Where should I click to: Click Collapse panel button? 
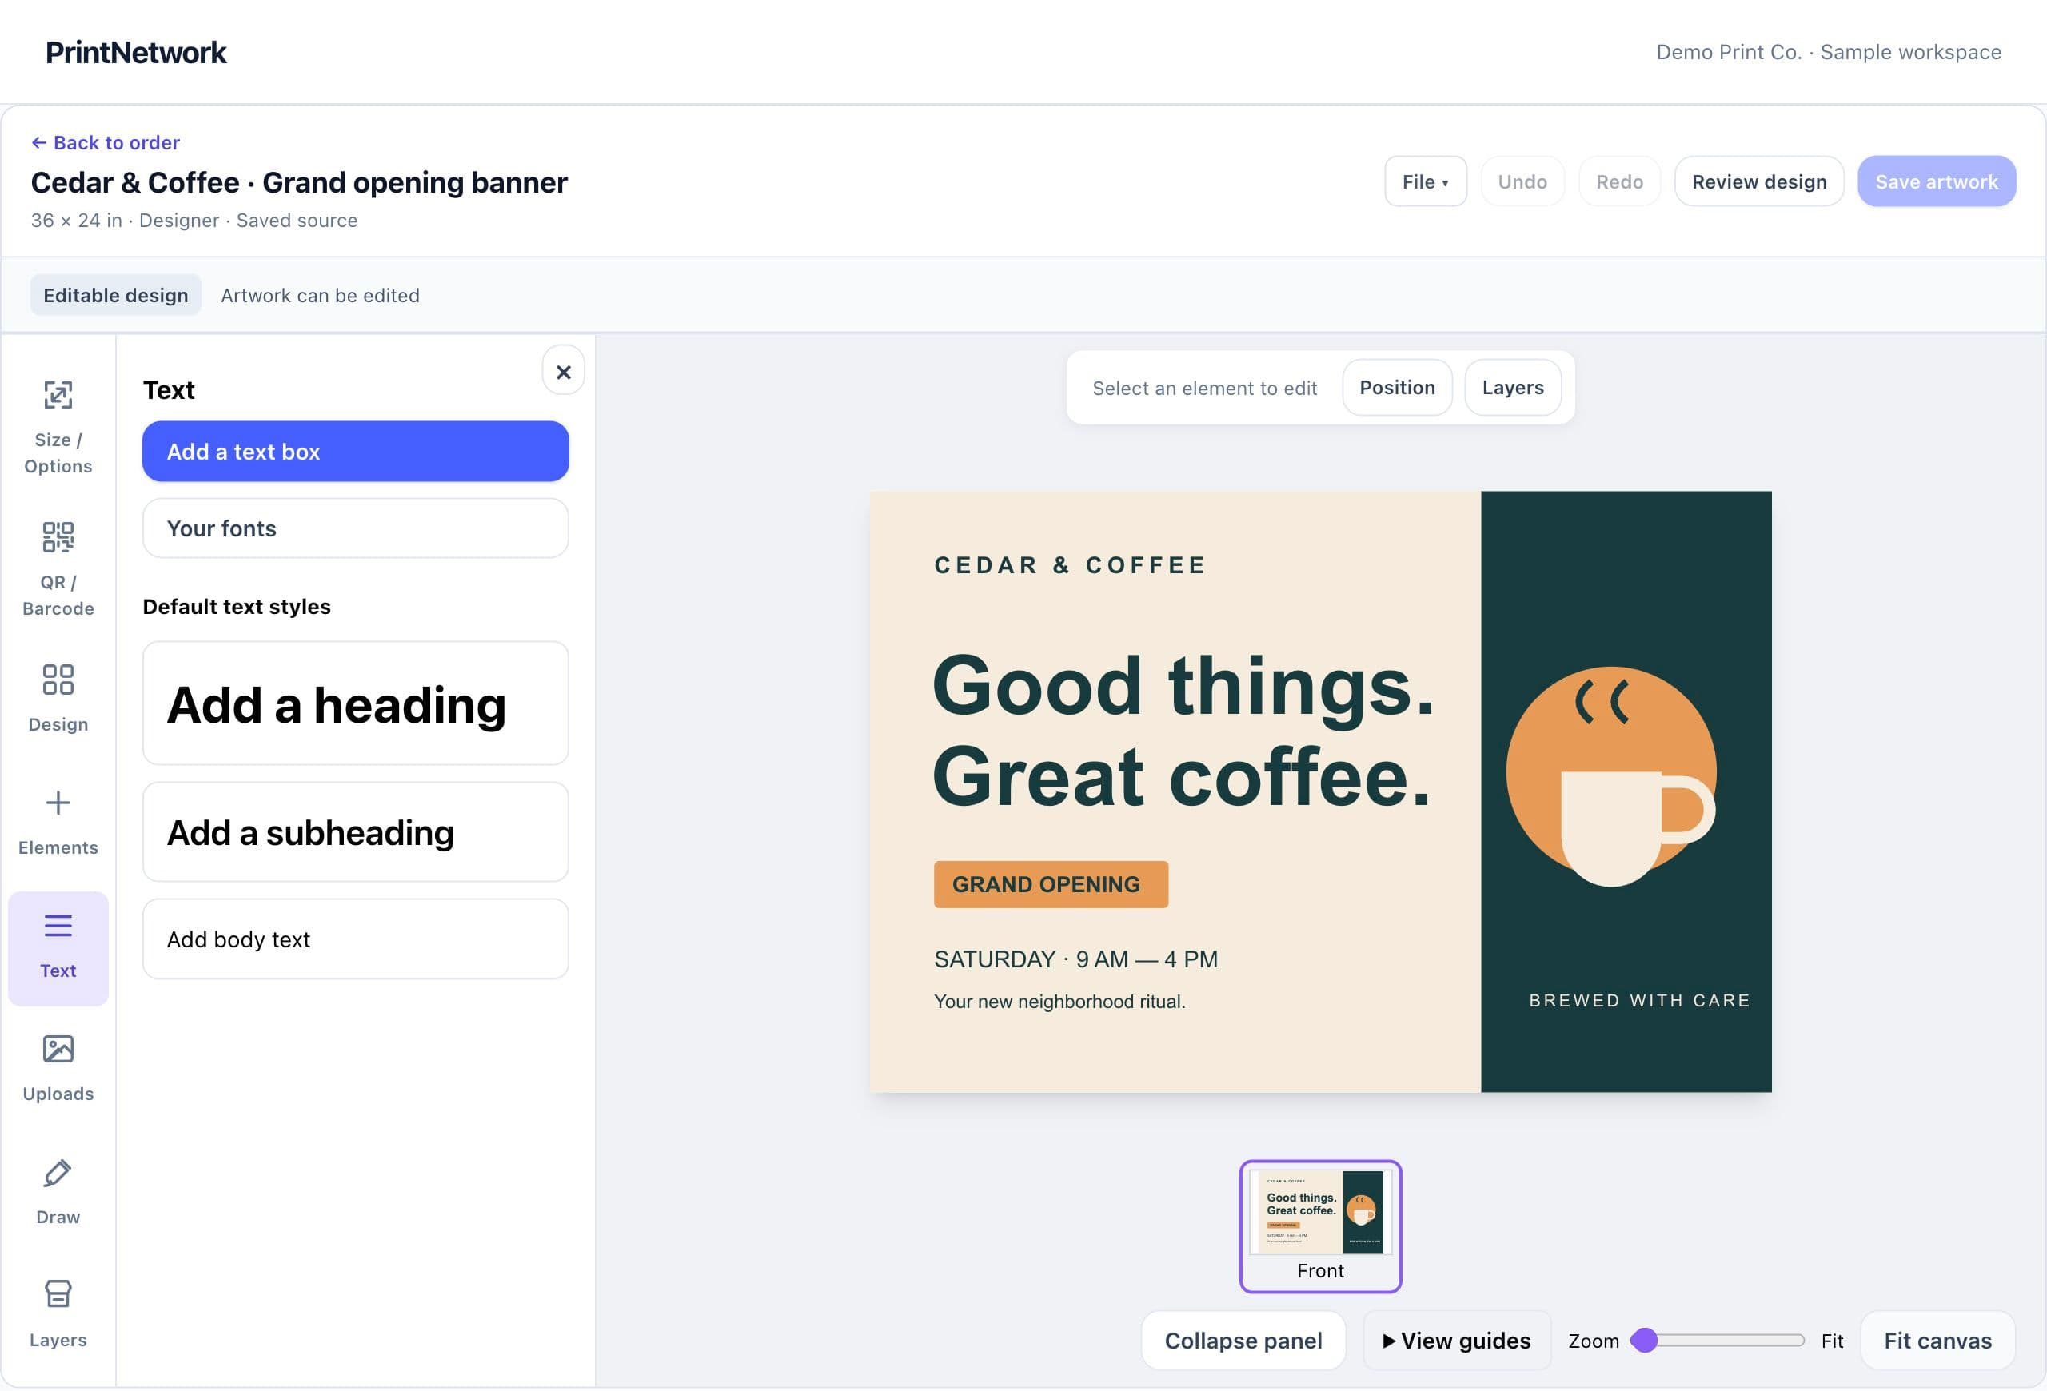click(1243, 1341)
